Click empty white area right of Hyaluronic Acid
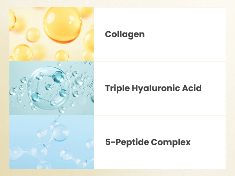 coord(213,88)
